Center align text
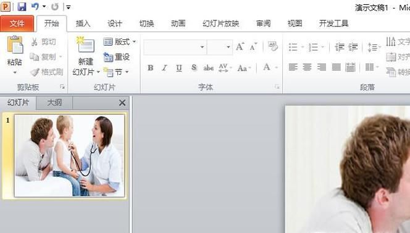The image size is (410, 233). coord(307,67)
